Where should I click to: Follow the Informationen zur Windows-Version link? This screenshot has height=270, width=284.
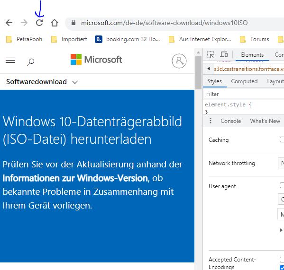coord(75,178)
